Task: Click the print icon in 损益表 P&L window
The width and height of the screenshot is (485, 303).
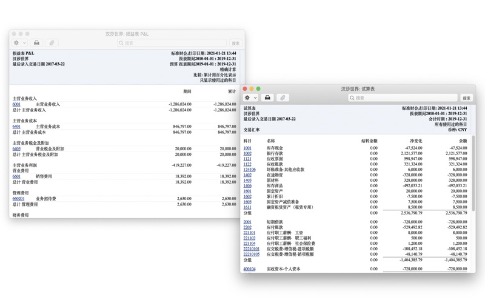Action: coord(36,43)
